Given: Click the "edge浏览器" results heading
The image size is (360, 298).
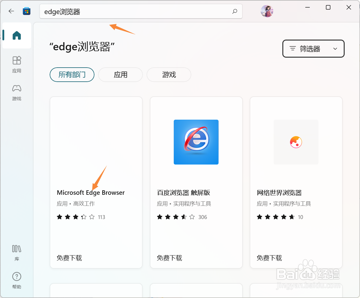Looking at the screenshot, I should pyautogui.click(x=82, y=47).
